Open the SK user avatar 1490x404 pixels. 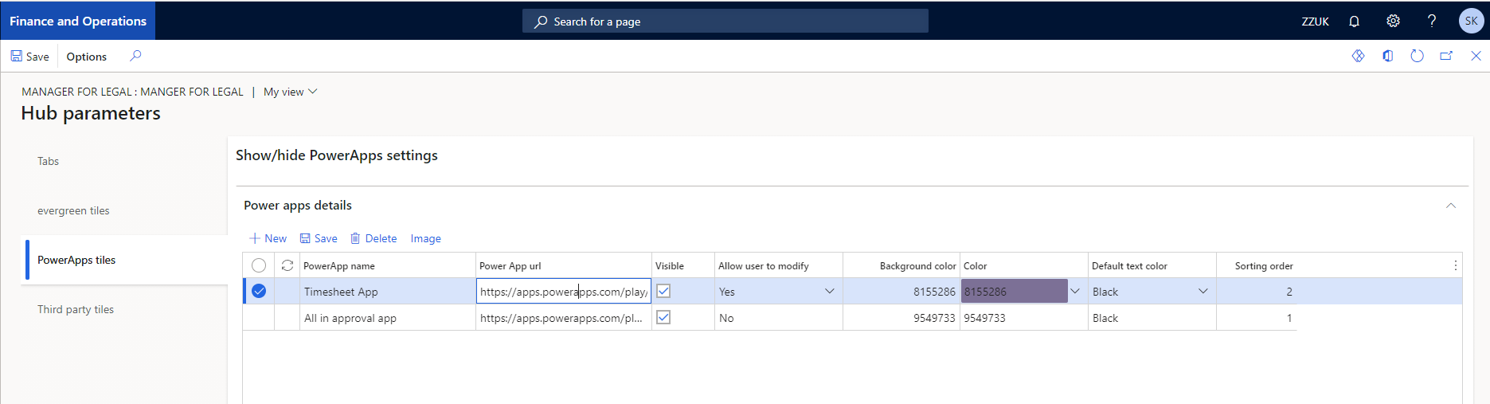(1471, 22)
